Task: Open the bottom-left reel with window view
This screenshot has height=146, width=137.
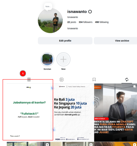Action: pos(28,144)
